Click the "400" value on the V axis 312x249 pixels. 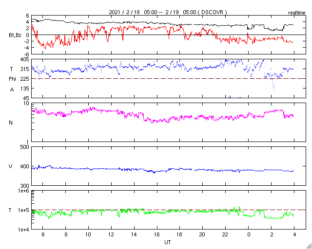click(x=25, y=166)
